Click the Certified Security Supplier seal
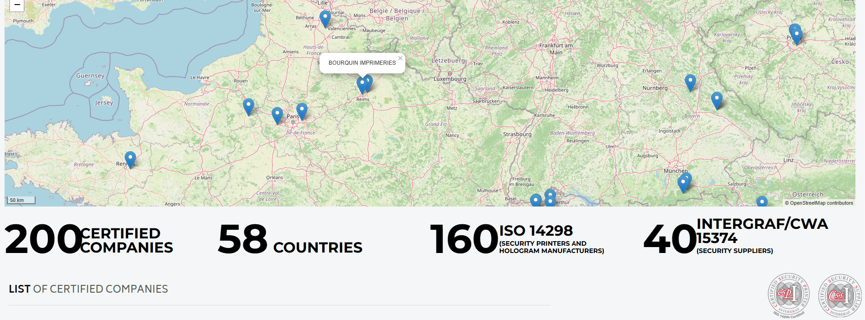Screen dimensions: 865x320 coord(839,296)
